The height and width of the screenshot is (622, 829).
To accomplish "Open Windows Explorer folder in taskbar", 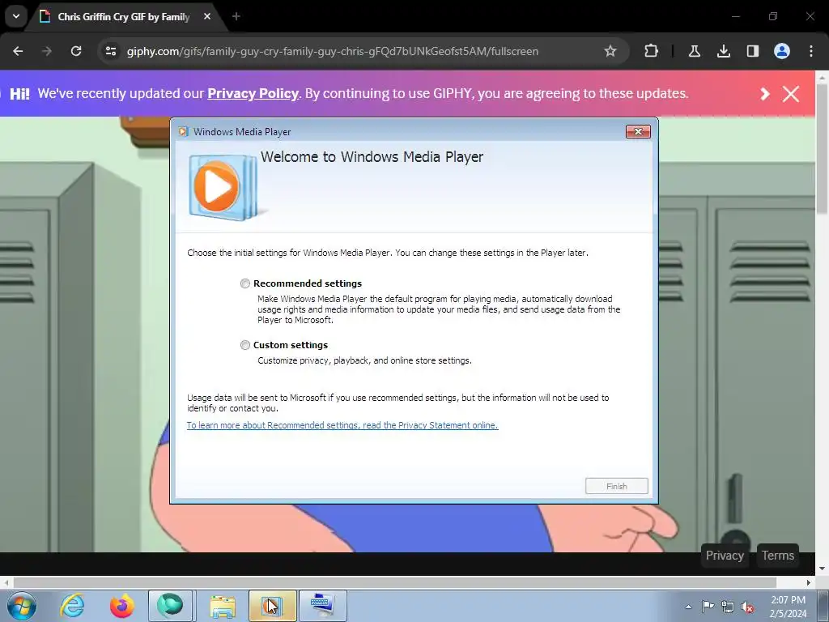I will (x=223, y=606).
